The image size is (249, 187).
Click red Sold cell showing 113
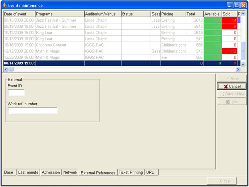(x=230, y=51)
